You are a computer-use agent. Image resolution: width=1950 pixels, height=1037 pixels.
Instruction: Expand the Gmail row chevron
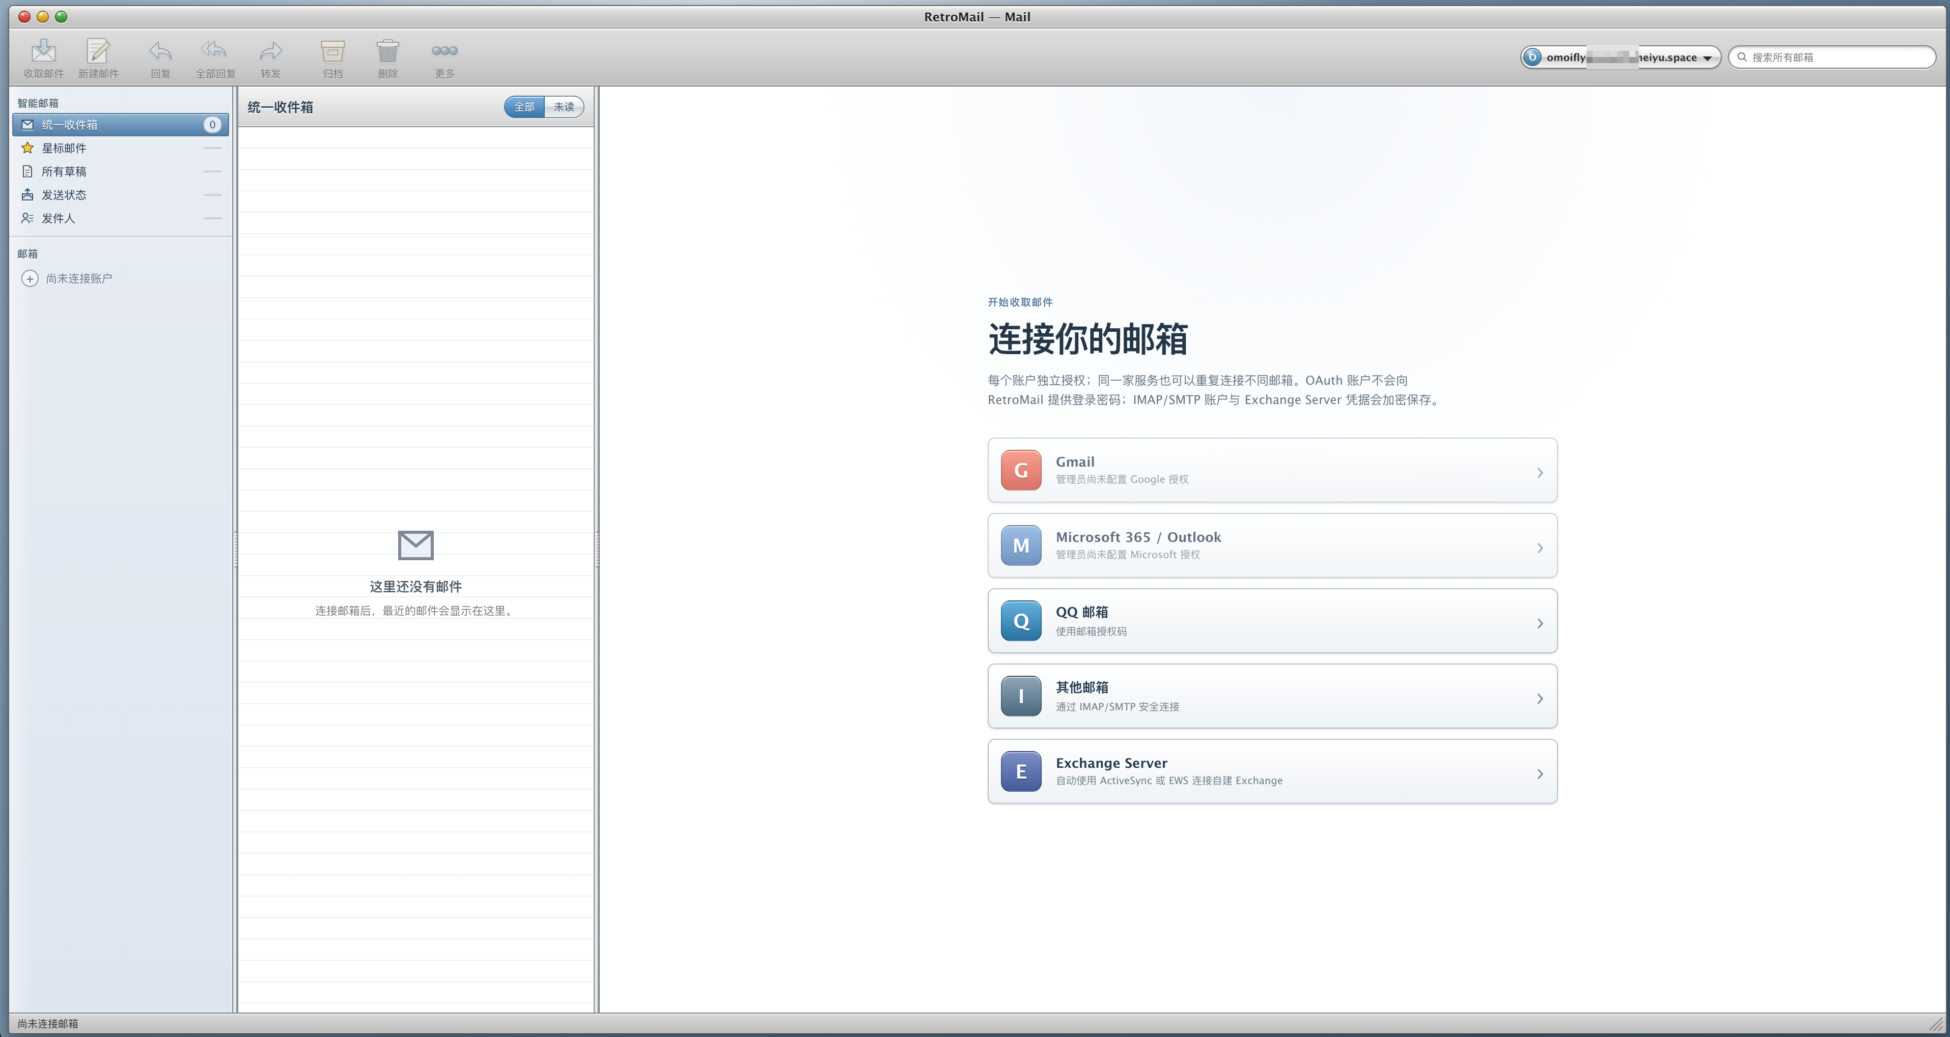click(x=1540, y=473)
